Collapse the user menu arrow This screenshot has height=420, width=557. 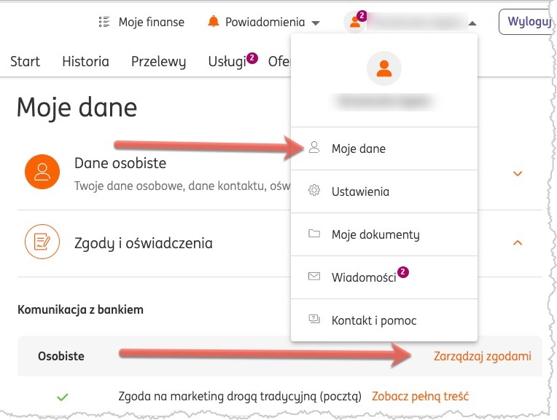point(472,23)
